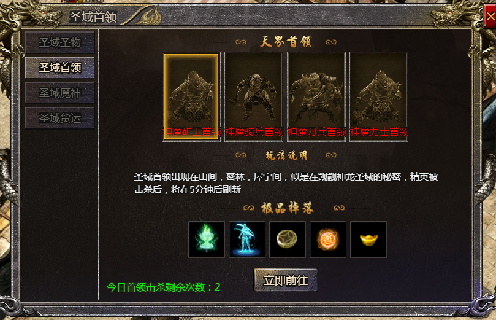Image resolution: width=496 pixels, height=320 pixels.
Task: Choose the 神魔矿工首领 boss card
Action: 191,96
